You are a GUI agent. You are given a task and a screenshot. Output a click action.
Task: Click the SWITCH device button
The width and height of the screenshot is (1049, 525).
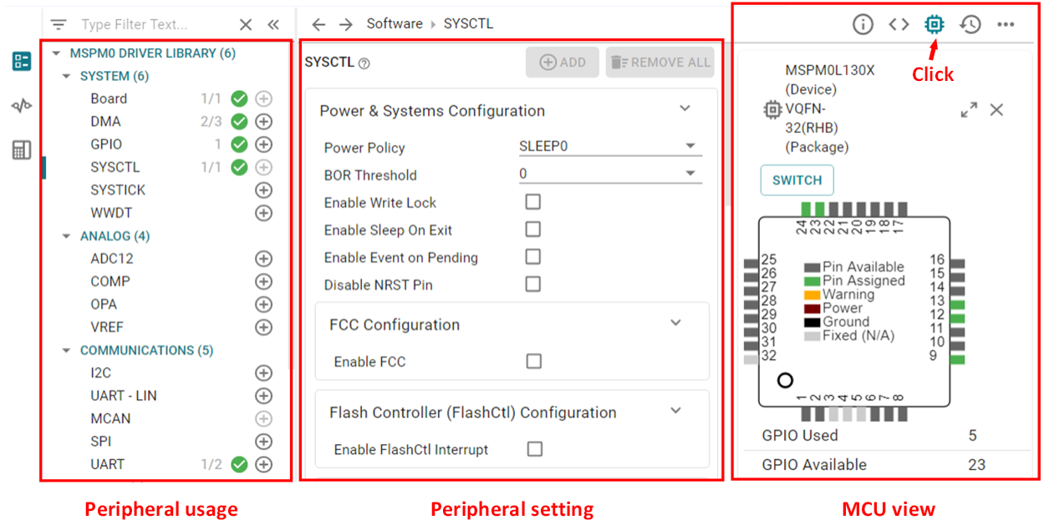[797, 180]
